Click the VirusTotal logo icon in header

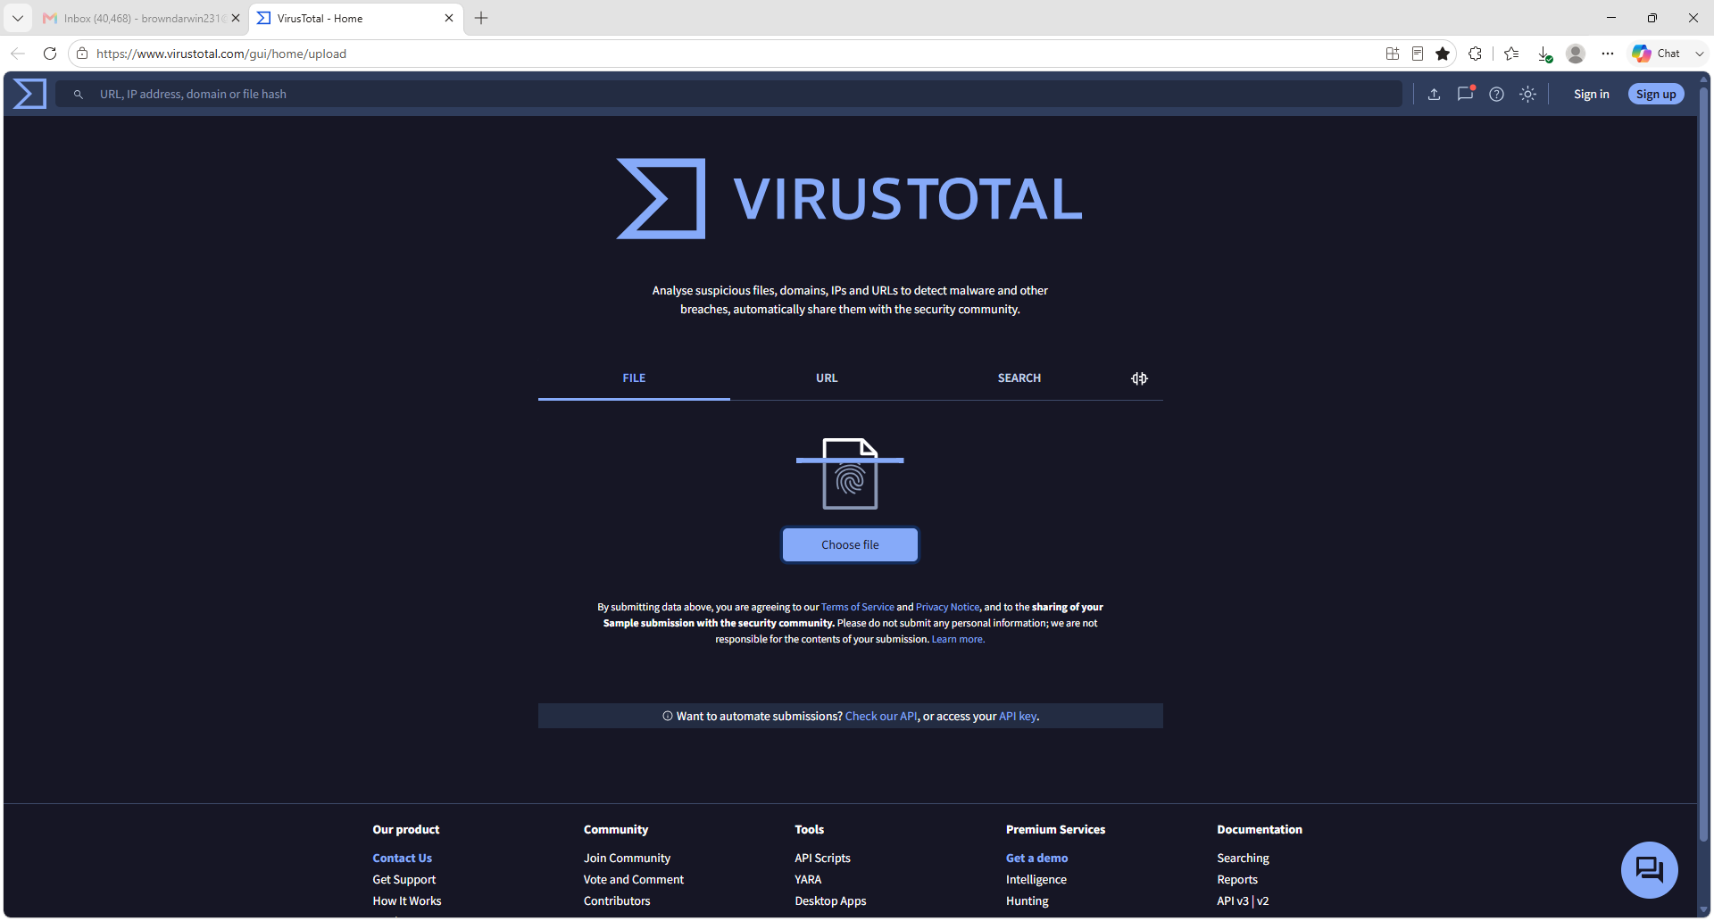pyautogui.click(x=29, y=94)
